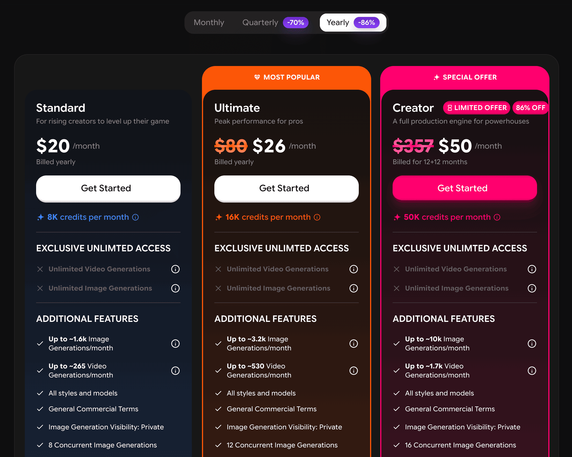The image size is (572, 457).
Task: Click info icon beside 50K credits per month
Action: [497, 217]
